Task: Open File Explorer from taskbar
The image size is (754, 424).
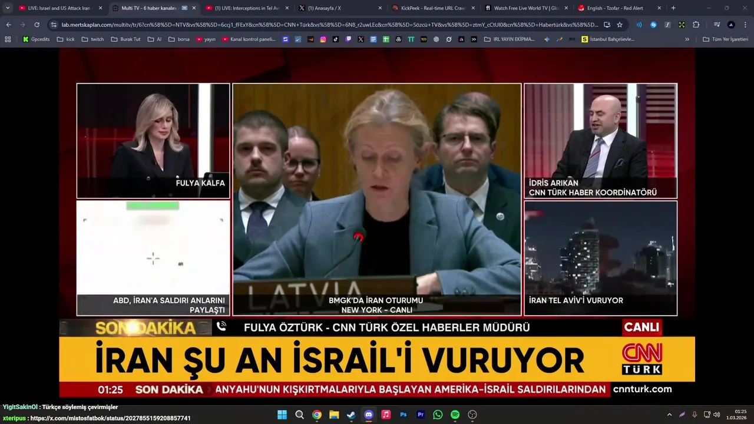Action: point(334,415)
